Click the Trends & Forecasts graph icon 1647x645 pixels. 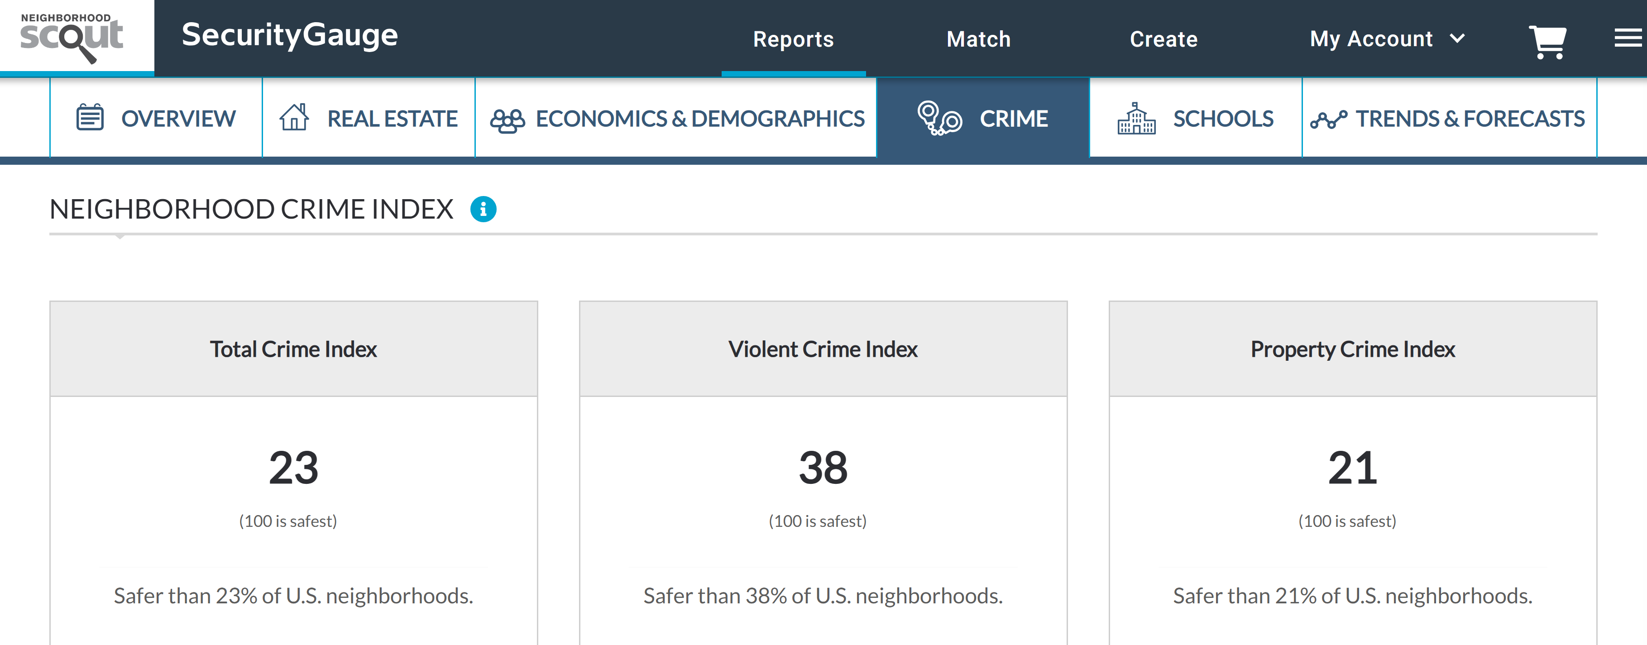pyautogui.click(x=1328, y=119)
